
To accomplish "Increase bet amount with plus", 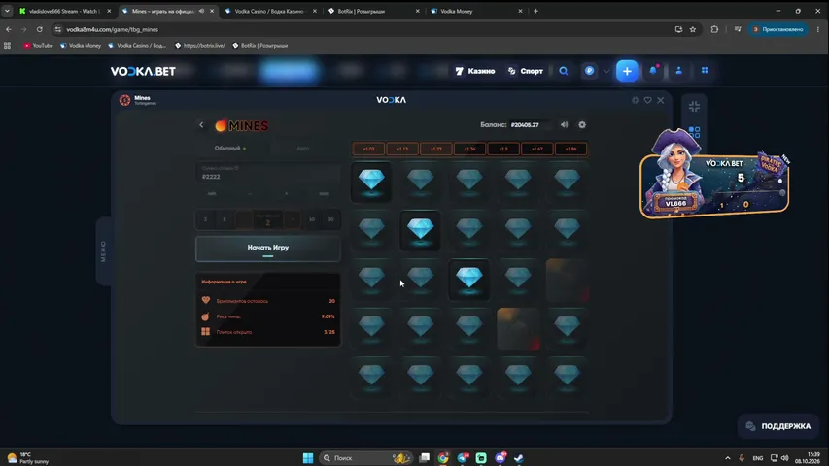I will click(286, 194).
